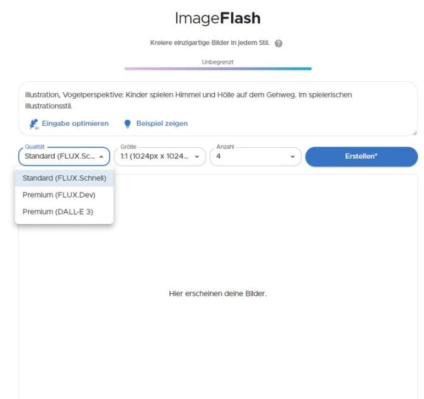Click the Unbegrenzt gradient progress bar
The height and width of the screenshot is (399, 424).
217,69
